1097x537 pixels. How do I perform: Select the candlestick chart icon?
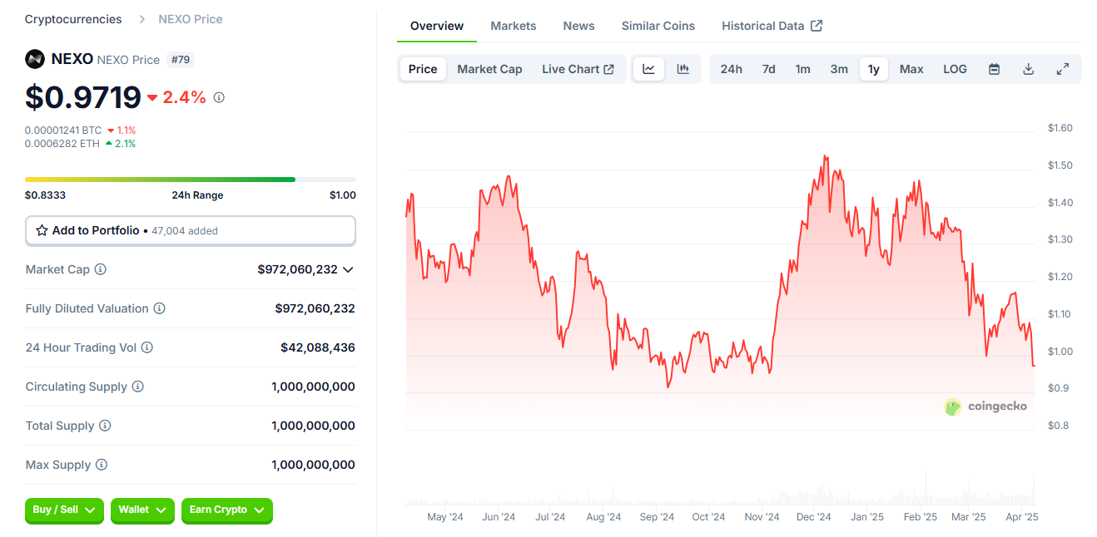click(683, 68)
